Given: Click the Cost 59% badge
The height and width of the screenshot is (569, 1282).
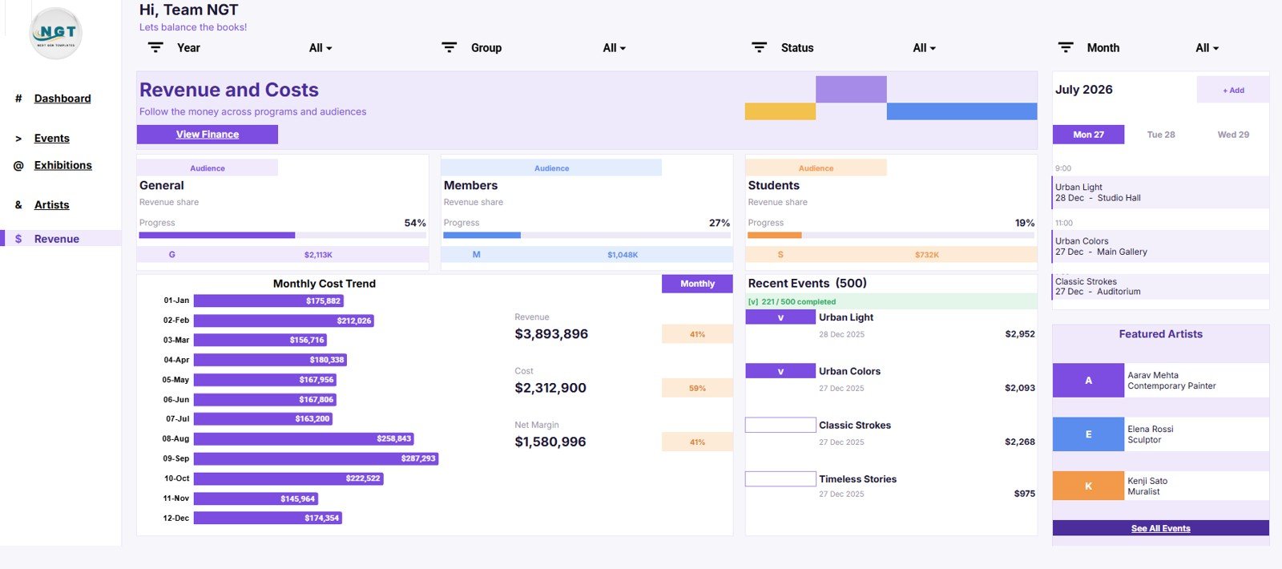Looking at the screenshot, I should click(697, 388).
